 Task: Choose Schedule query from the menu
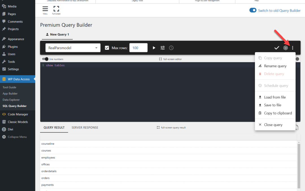coord(275,85)
